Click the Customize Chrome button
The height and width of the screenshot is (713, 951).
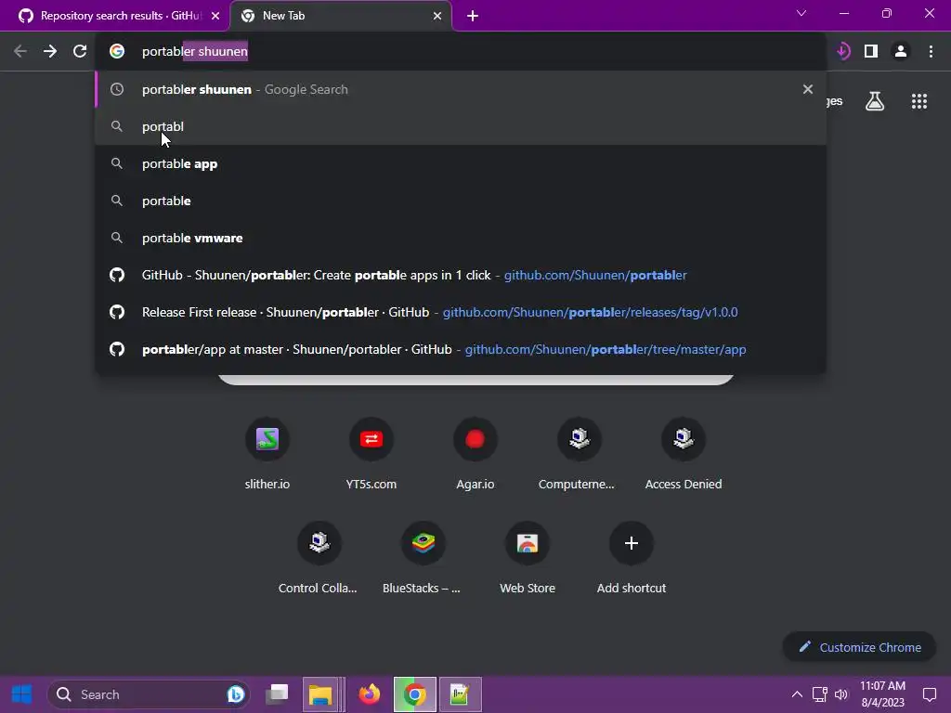click(x=859, y=647)
